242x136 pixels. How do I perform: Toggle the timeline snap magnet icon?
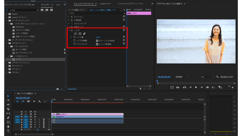(23, 101)
